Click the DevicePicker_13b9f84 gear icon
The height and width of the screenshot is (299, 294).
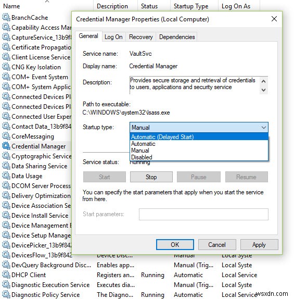pos(6,245)
